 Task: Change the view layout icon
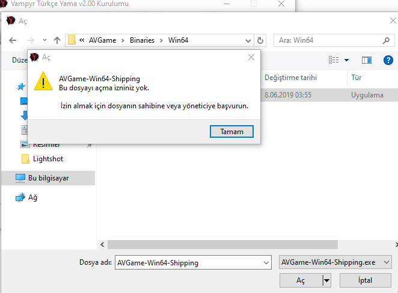tap(334, 60)
